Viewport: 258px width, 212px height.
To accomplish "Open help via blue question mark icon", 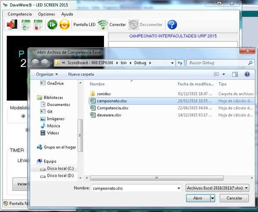I will coord(172,25).
